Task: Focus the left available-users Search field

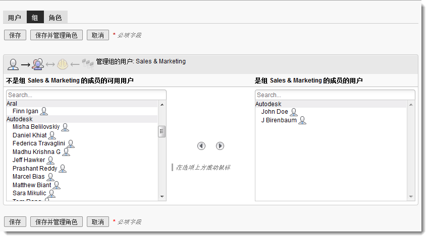Action: (86, 95)
